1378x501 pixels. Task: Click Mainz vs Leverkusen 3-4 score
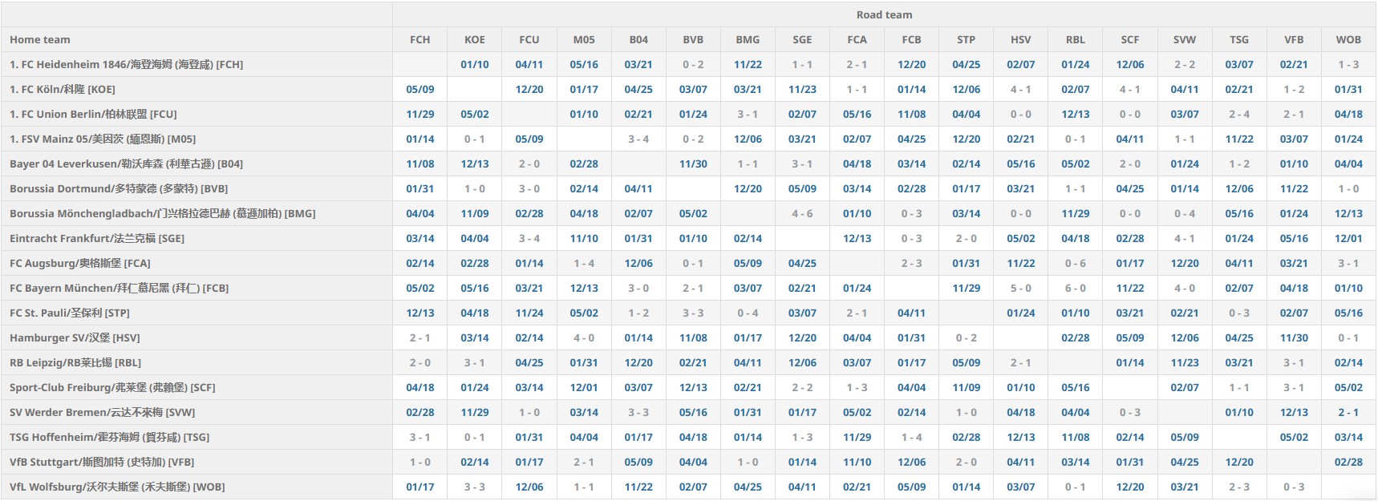pos(638,139)
